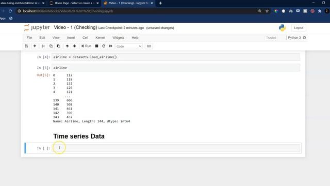Bookmark this page with star icon
Viewport: 330px width, 186px height.
coord(267,11)
